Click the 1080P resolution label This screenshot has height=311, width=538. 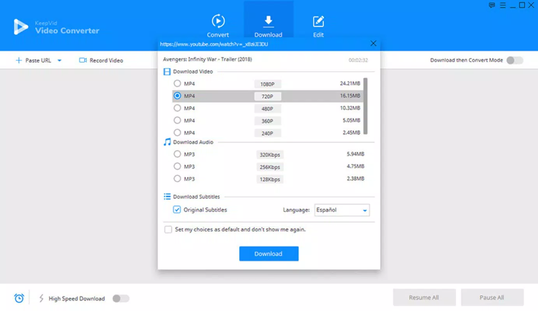click(x=267, y=84)
